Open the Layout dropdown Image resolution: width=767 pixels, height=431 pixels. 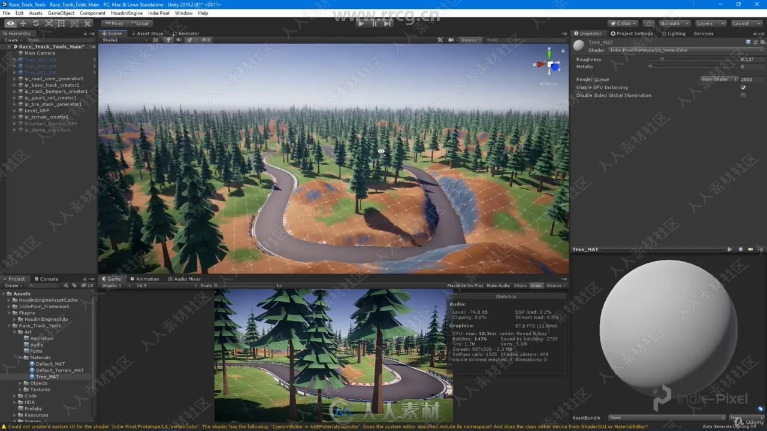745,23
